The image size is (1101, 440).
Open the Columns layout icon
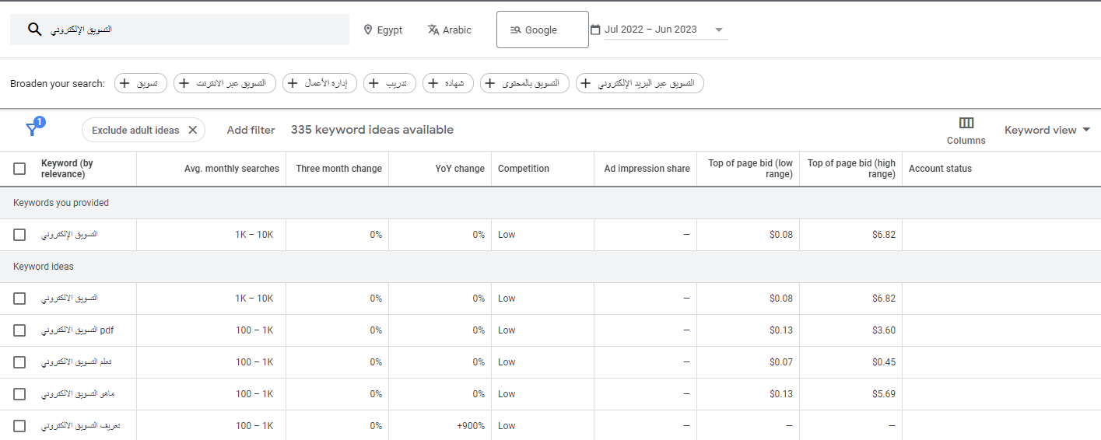(966, 123)
